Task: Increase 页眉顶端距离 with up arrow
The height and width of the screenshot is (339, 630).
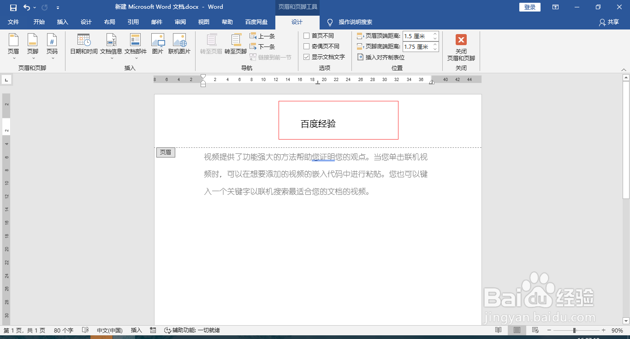Action: pos(435,34)
